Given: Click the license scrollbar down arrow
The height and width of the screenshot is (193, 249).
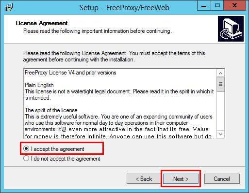Looking at the screenshot, I should [220, 134].
